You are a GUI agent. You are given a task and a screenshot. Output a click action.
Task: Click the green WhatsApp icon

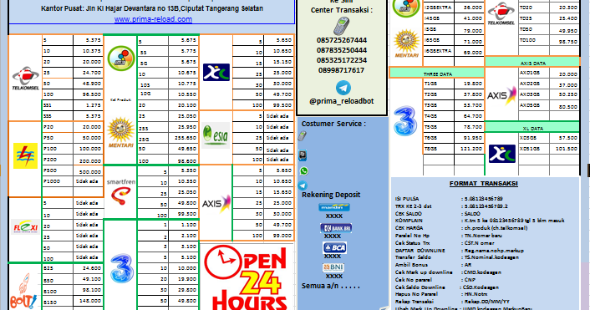[303, 171]
